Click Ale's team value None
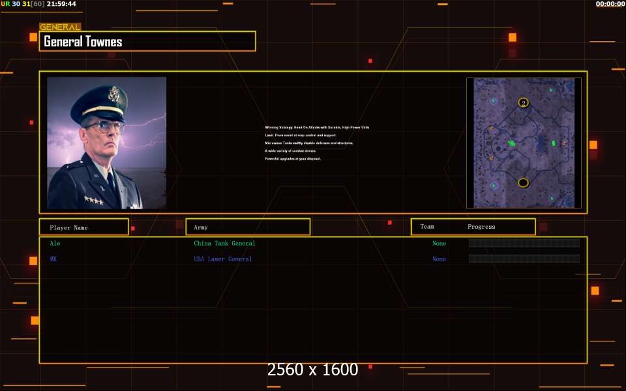The width and height of the screenshot is (626, 391). pyautogui.click(x=439, y=243)
